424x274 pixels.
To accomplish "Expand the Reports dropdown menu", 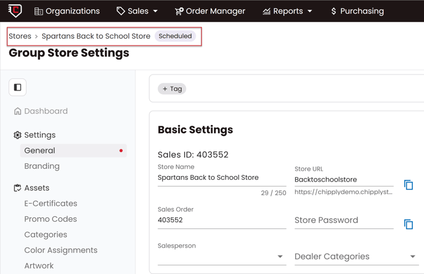I will click(287, 11).
